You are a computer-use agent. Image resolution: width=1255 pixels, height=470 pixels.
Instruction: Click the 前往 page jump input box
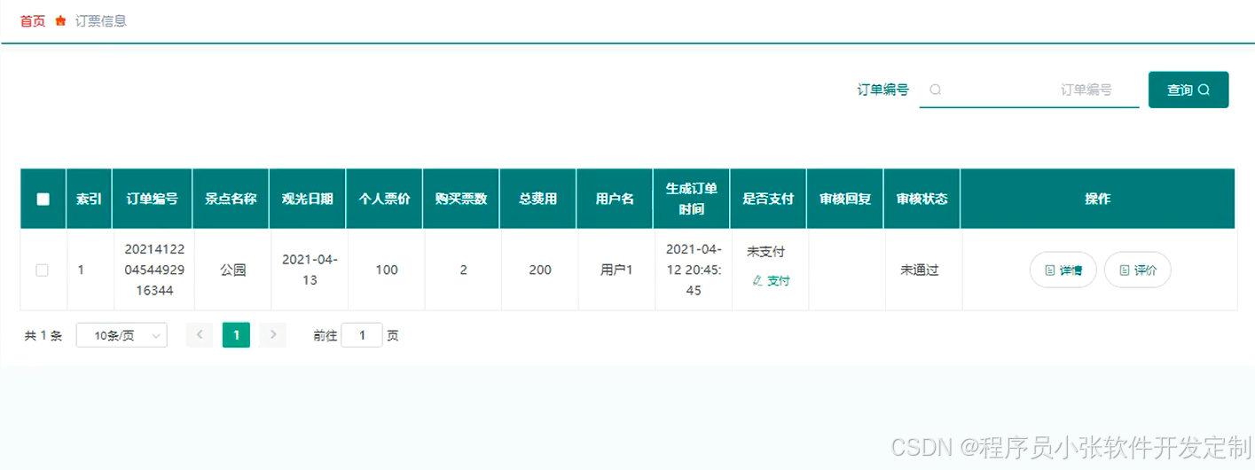[362, 335]
